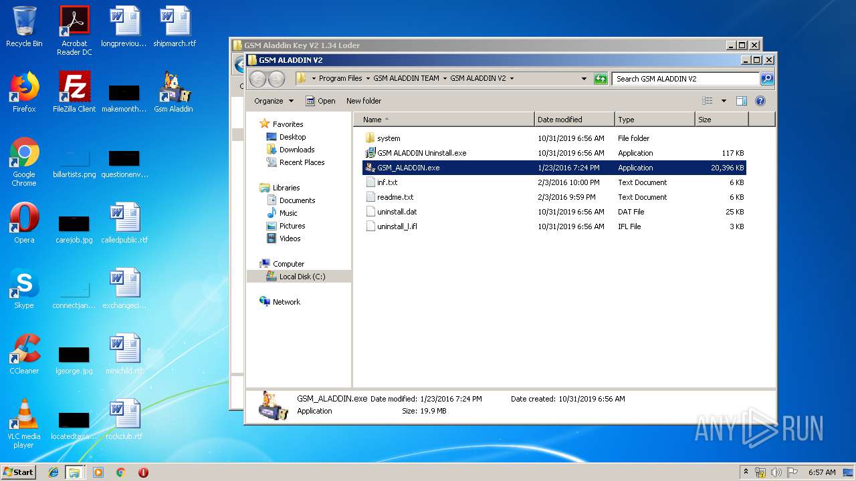Viewport: 856px width, 481px height.
Task: Select readme.txt file
Action: click(x=554, y=197)
